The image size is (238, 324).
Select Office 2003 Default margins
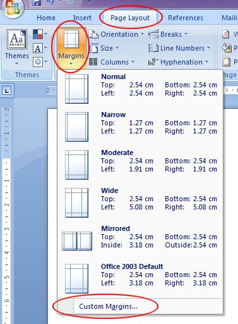coord(140,278)
